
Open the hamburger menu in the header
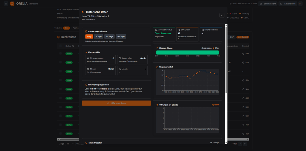pyautogui.click(x=6, y=4)
